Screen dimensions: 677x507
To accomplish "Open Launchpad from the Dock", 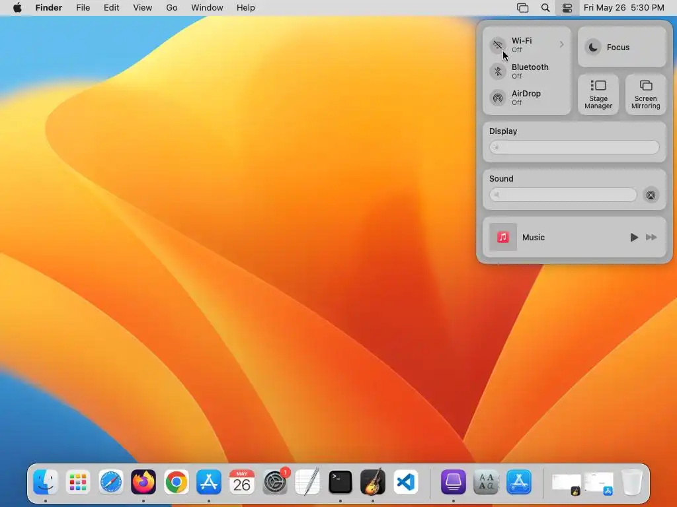I will [78, 482].
